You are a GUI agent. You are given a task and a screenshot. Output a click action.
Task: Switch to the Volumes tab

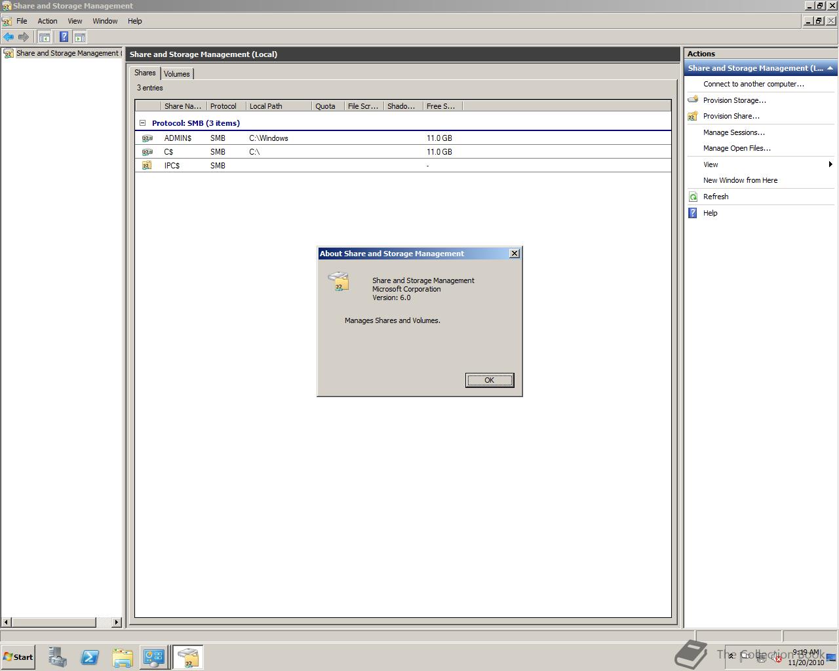point(176,74)
